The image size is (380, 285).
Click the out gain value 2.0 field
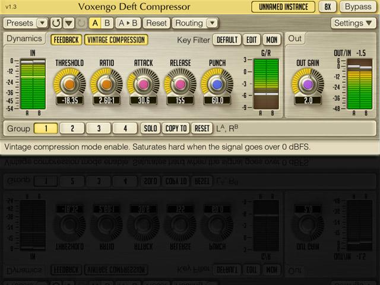click(308, 100)
